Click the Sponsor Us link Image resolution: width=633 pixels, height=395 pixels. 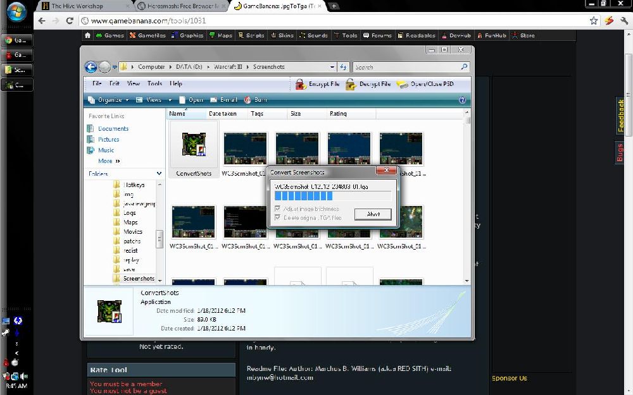point(510,378)
